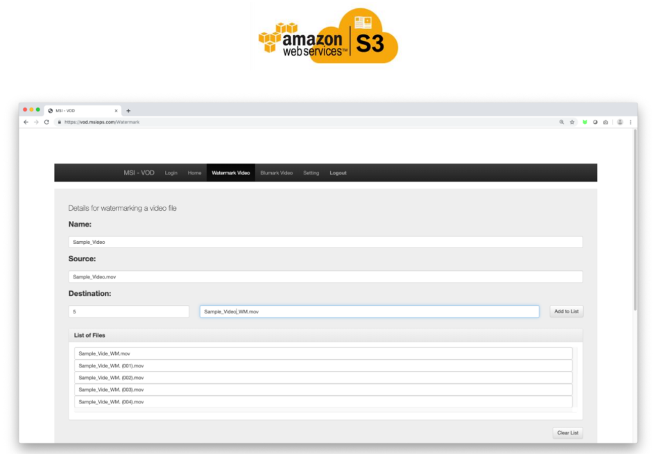Viewport: 658px width, 454px height.
Task: Click the 'Details for watermarking a video file' heading
Action: click(123, 208)
